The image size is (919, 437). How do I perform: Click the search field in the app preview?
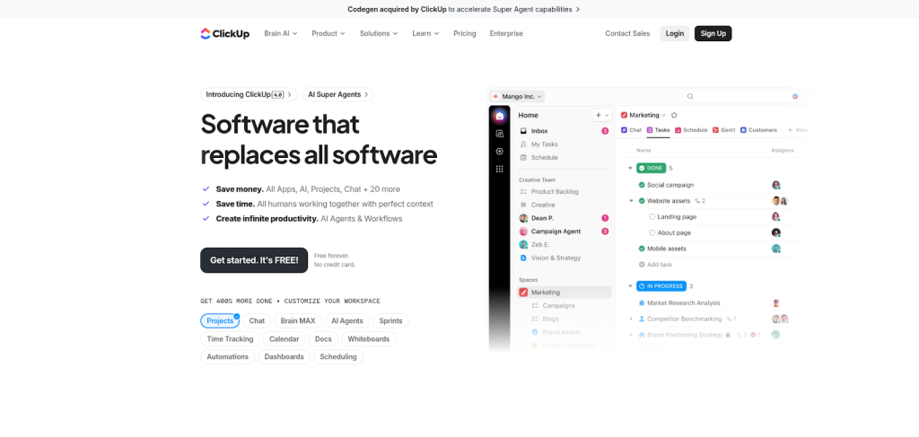click(x=736, y=96)
